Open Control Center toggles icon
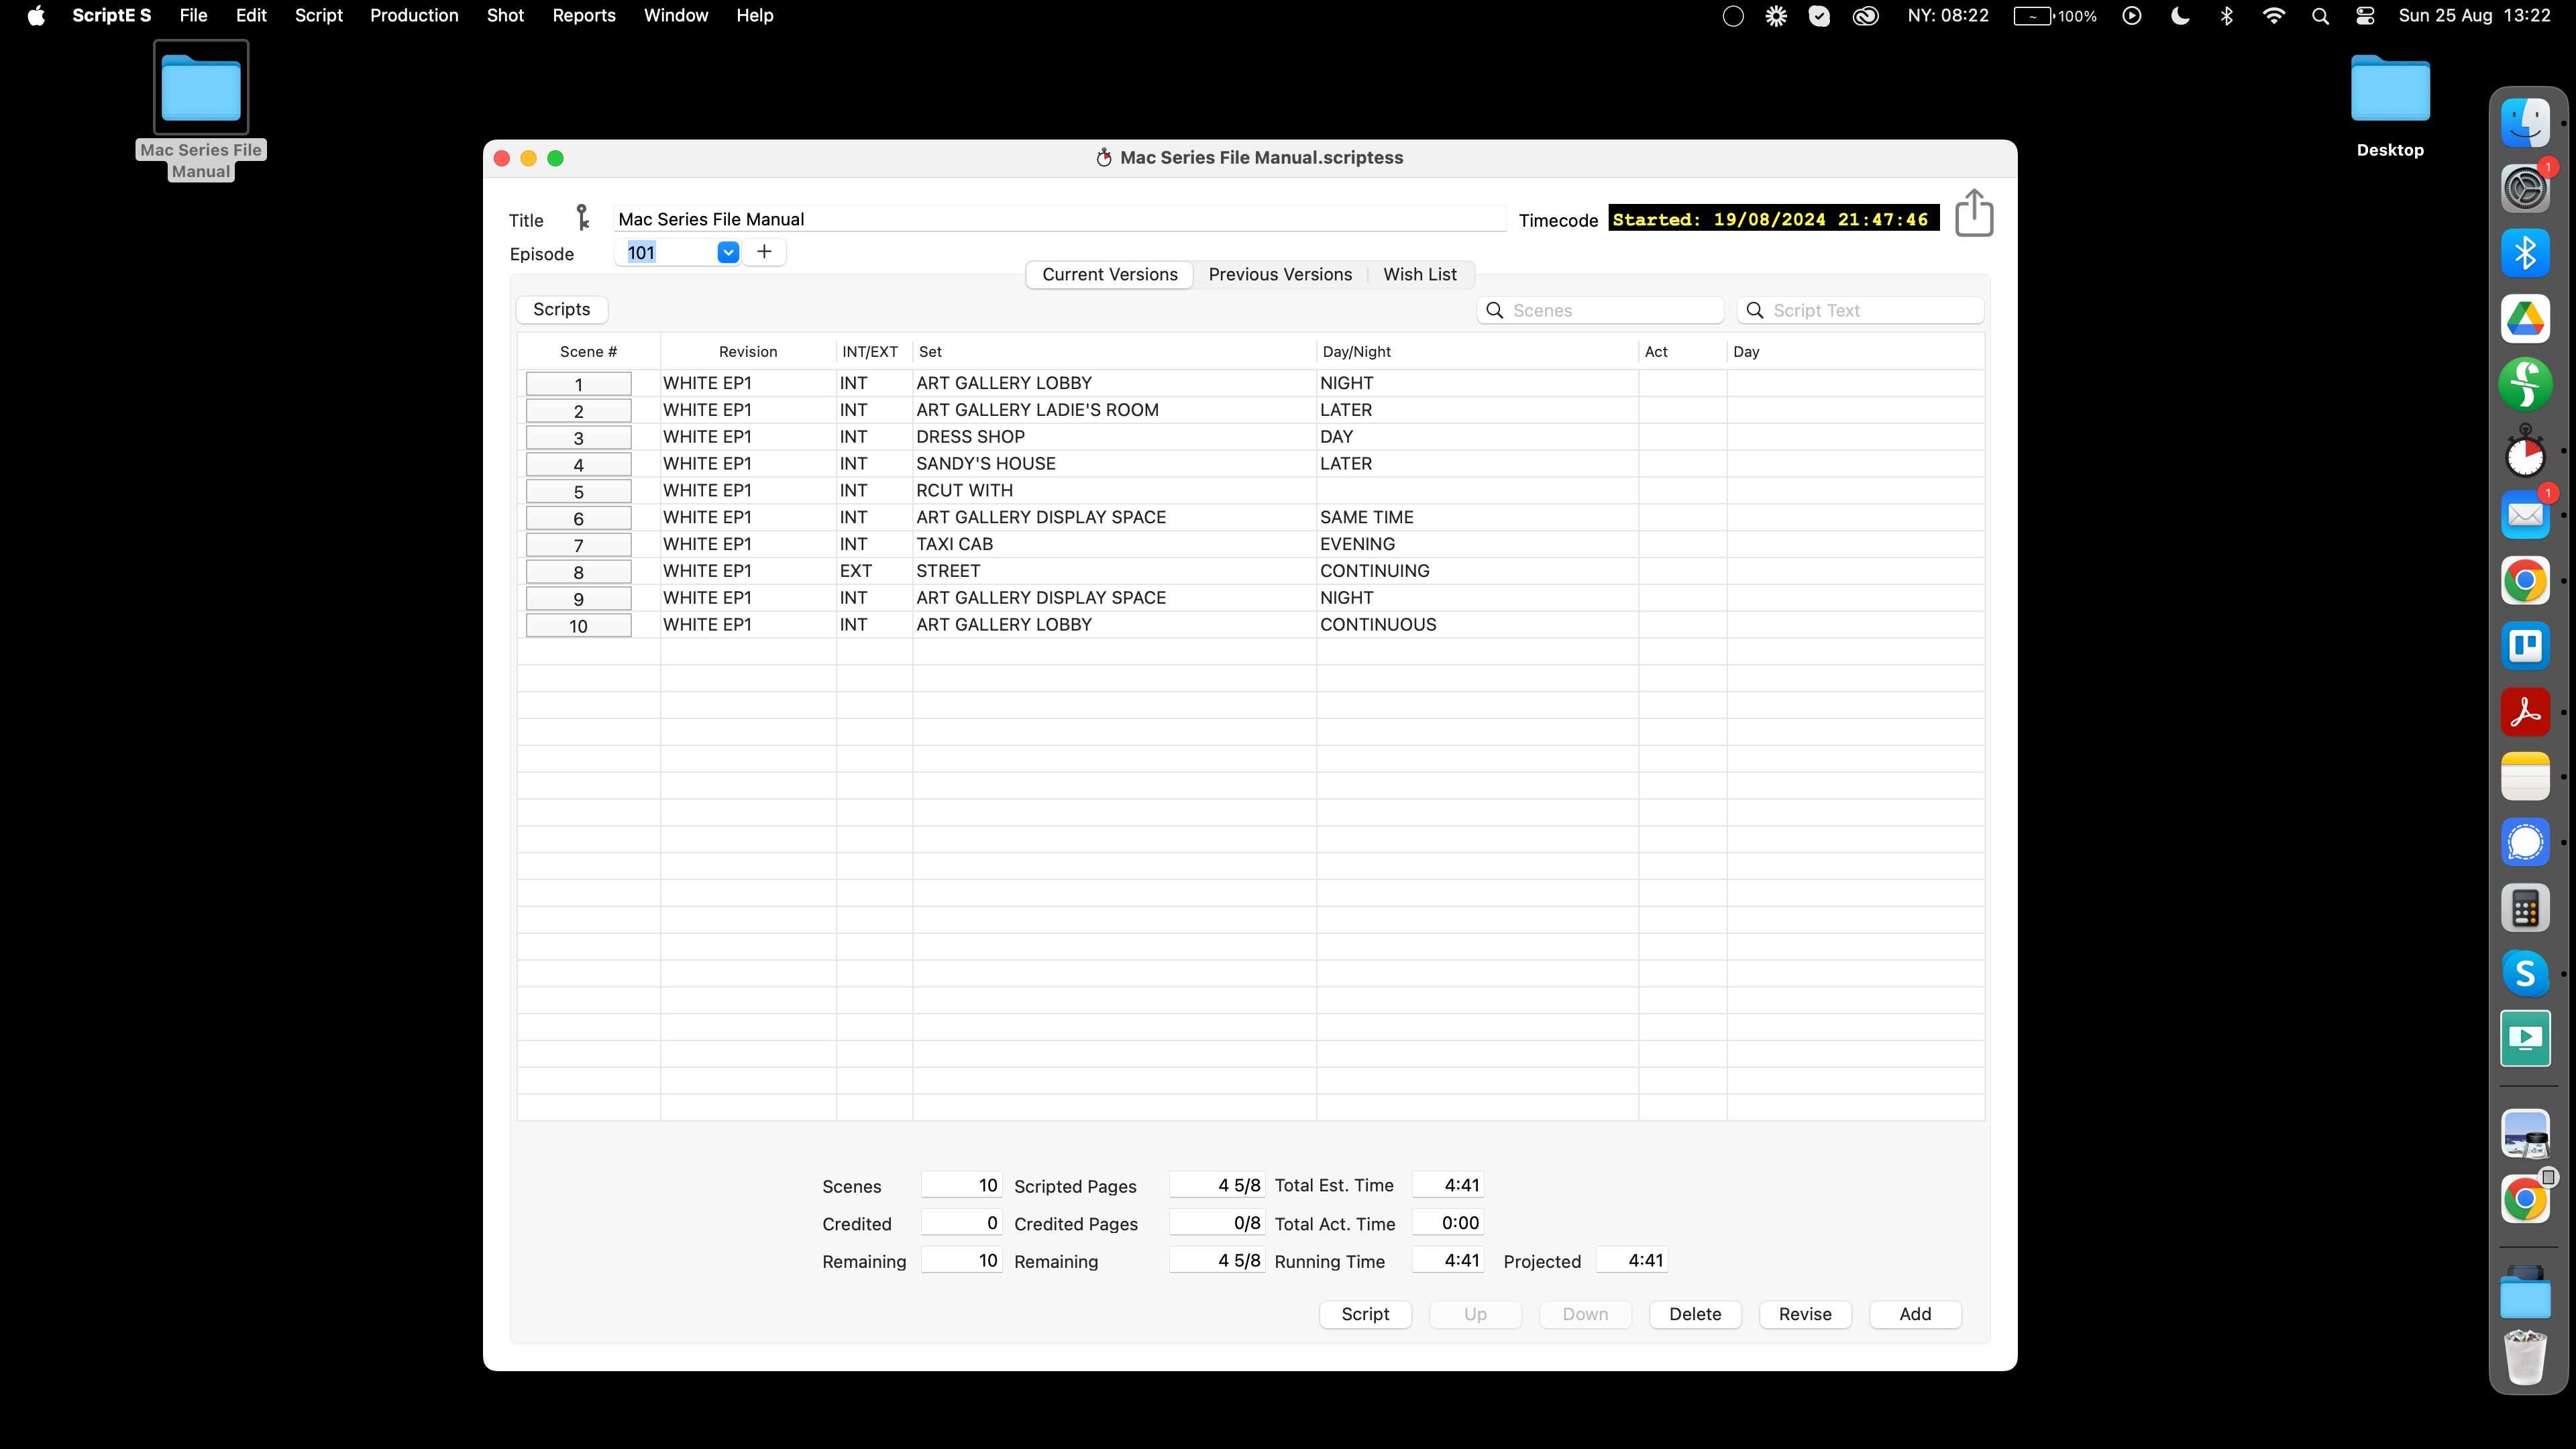This screenshot has width=2576, height=1449. [x=2365, y=16]
